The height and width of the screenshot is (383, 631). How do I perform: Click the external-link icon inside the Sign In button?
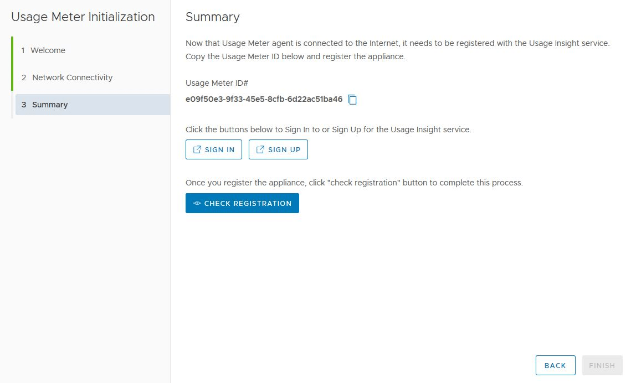click(197, 149)
